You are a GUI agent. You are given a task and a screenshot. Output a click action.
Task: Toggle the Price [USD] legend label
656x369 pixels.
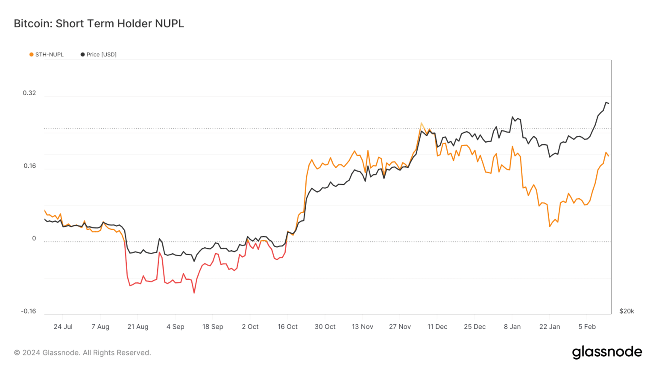pyautogui.click(x=102, y=55)
